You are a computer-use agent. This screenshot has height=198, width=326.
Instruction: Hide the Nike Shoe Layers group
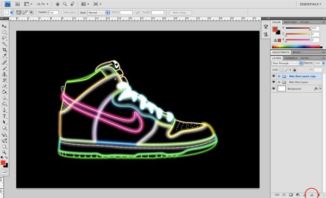pos(274,82)
